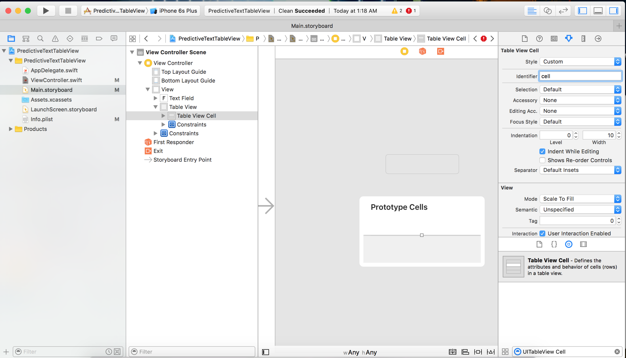The image size is (626, 358).
Task: Open the Issue navigator warning triangle
Action: pyautogui.click(x=55, y=38)
